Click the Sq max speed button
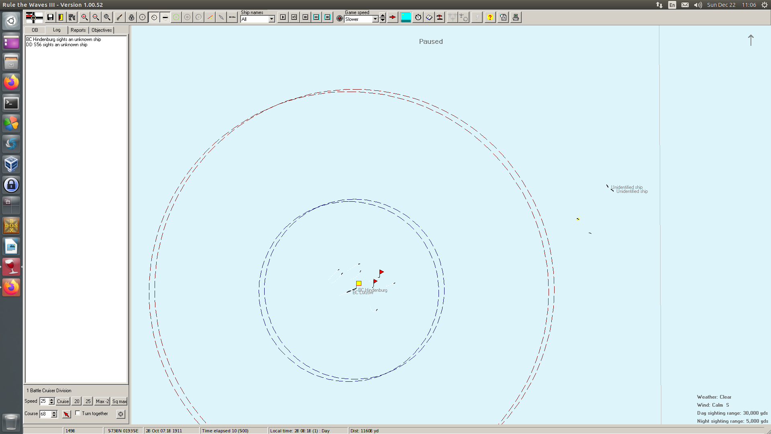The image size is (771, 434). coord(119,401)
